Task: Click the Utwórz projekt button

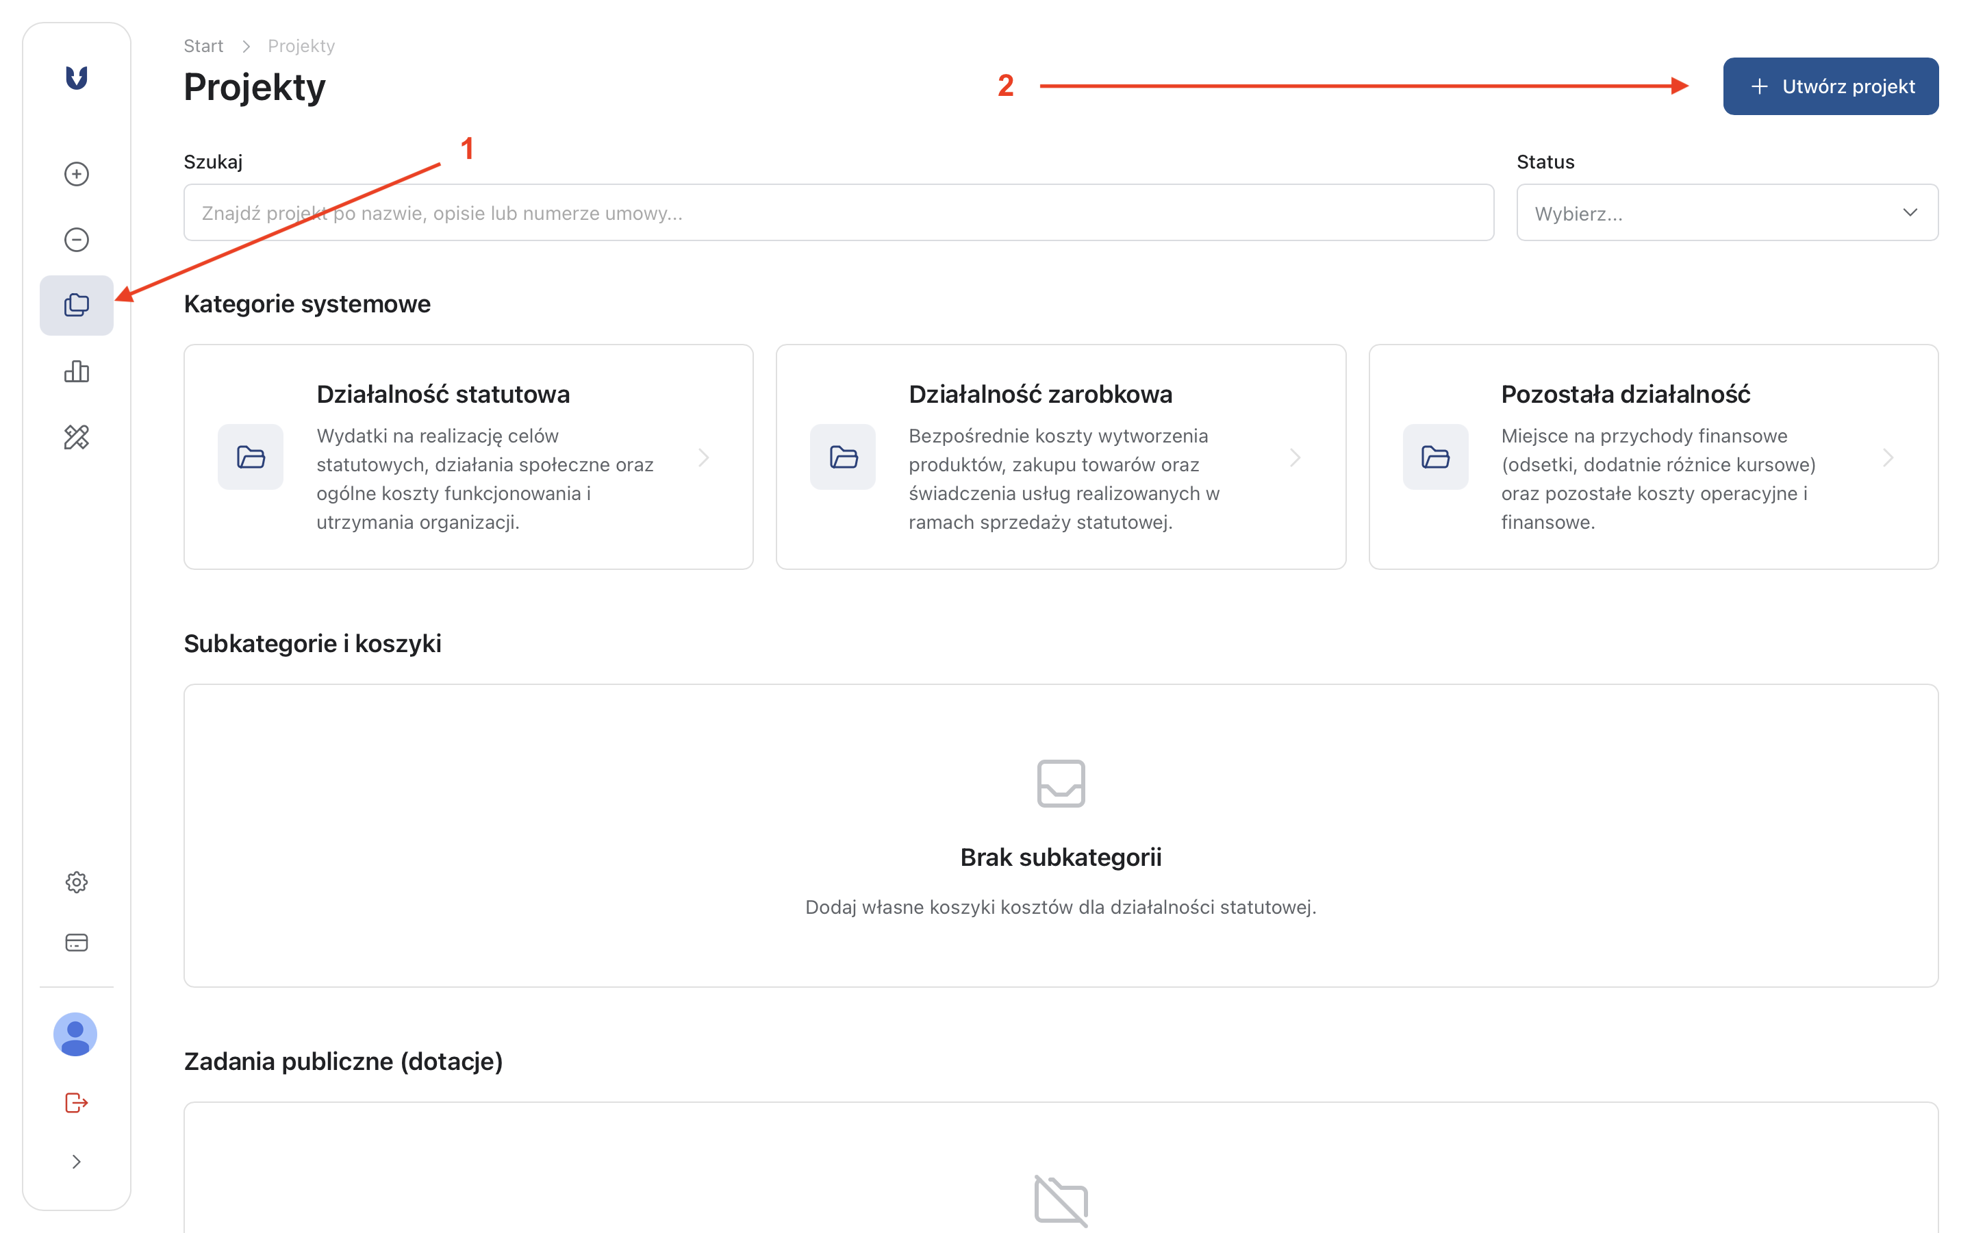Action: point(1830,86)
